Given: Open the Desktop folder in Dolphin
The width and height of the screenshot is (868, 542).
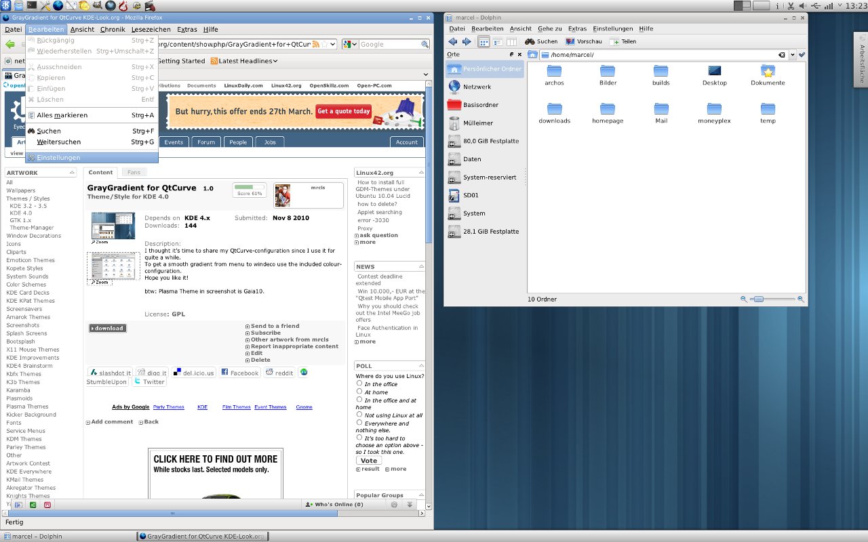Looking at the screenshot, I should click(714, 75).
